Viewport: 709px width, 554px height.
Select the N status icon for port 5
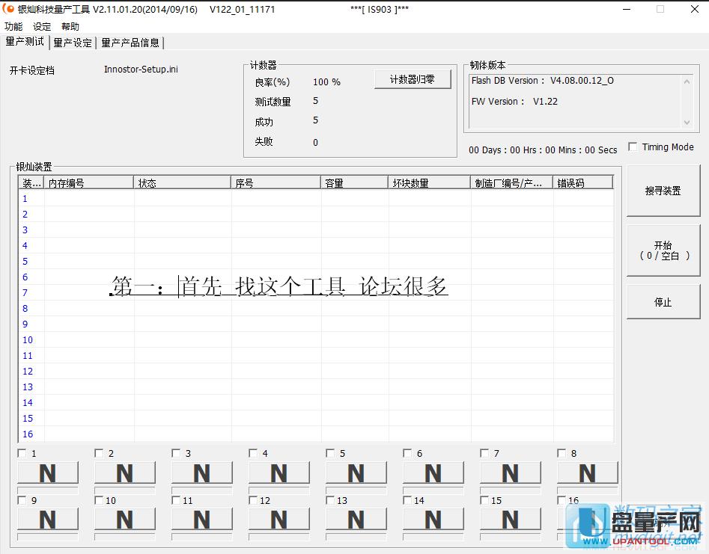pyautogui.click(x=356, y=473)
